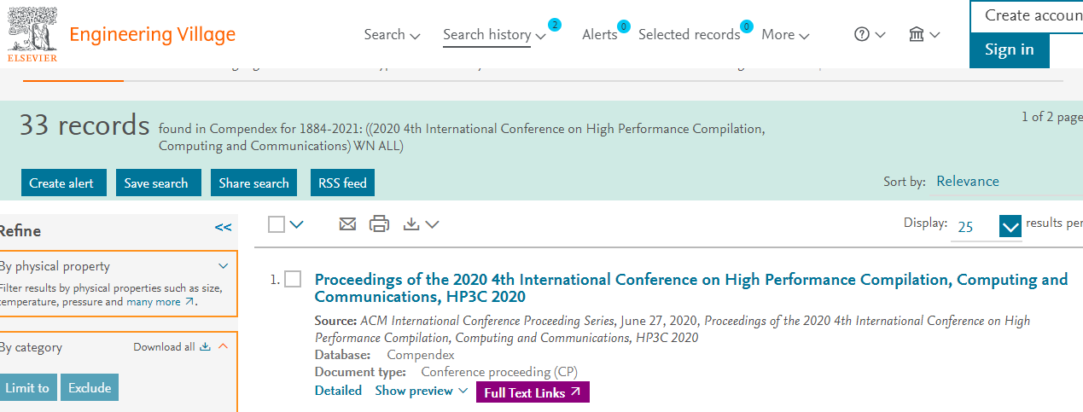This screenshot has height=412, width=1083.
Task: Open the help question-mark menu
Action: [x=869, y=34]
